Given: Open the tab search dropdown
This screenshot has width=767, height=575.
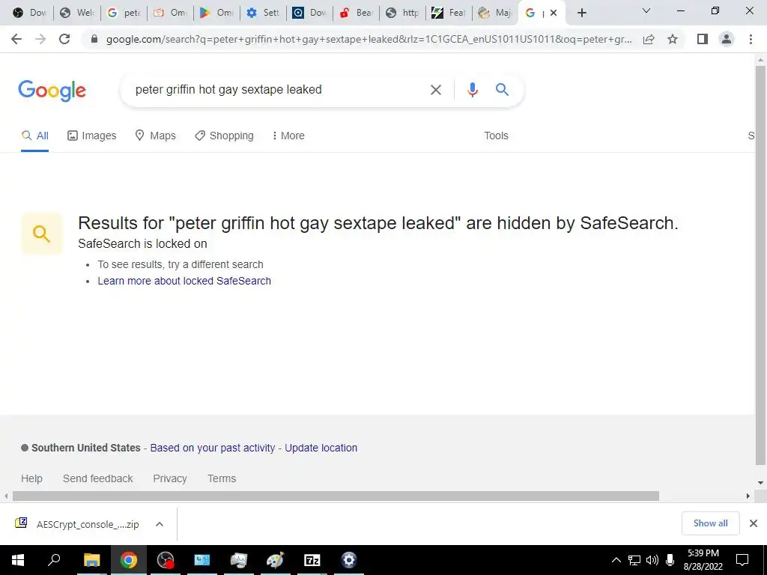Looking at the screenshot, I should point(646,10).
